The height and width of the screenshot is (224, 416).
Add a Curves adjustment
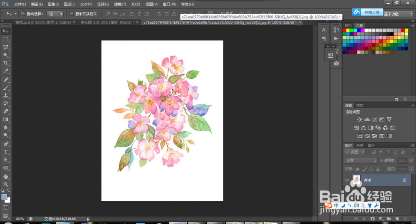pyautogui.click(x=374, y=120)
